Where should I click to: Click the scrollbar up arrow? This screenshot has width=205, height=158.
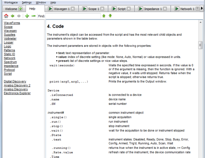[201, 22]
